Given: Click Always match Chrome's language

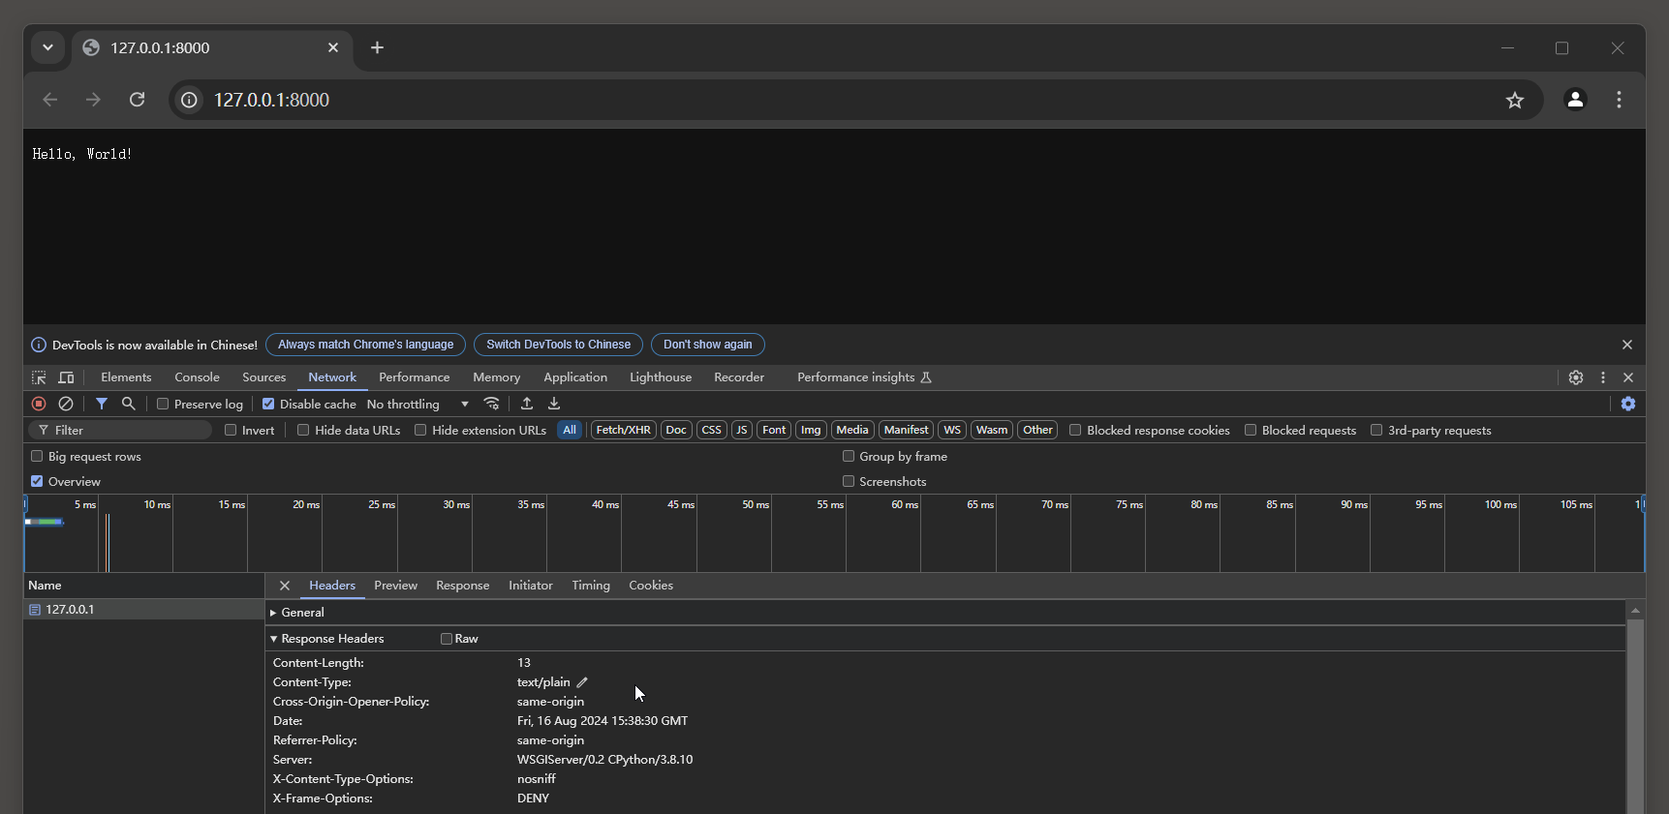Looking at the screenshot, I should 365,345.
